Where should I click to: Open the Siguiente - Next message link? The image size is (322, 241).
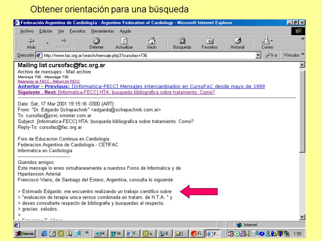(116, 92)
